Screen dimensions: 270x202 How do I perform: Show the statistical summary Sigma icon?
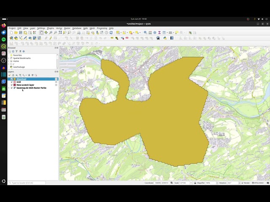159,33
